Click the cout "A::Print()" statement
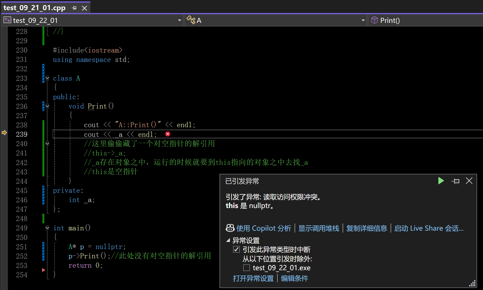The image size is (483, 290). (x=140, y=125)
